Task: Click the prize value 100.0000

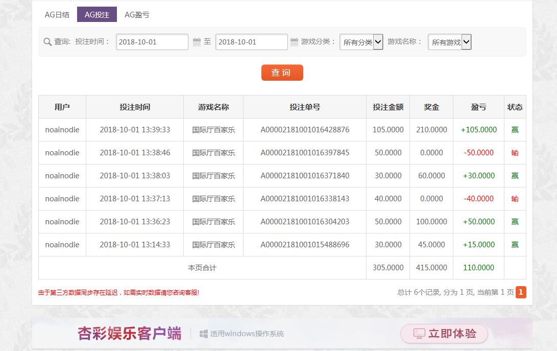Action: coord(431,222)
